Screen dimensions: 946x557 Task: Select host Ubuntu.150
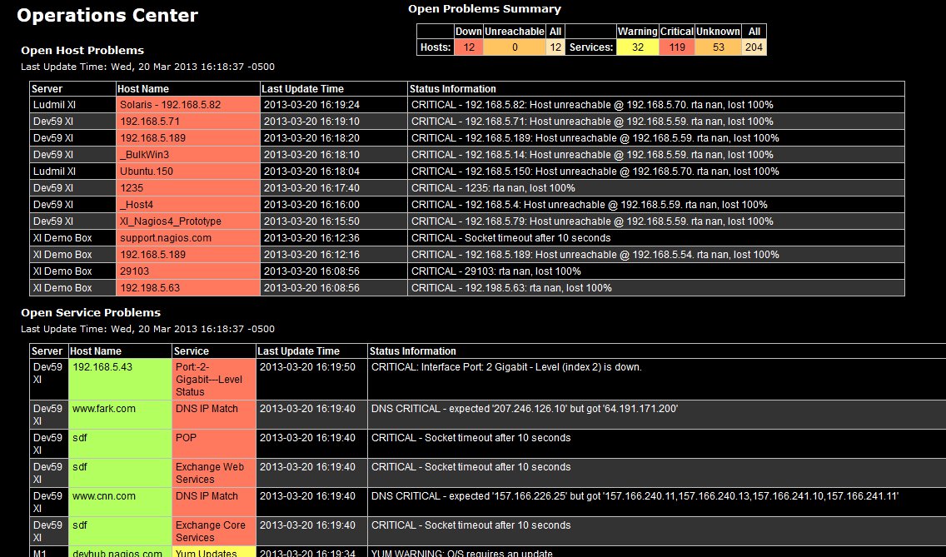(x=147, y=172)
